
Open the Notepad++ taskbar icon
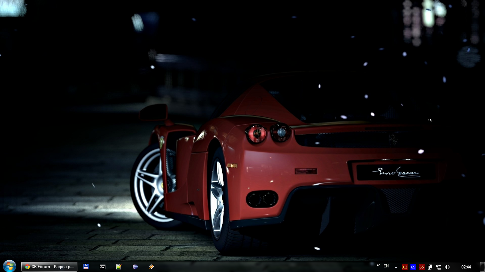tap(119, 267)
